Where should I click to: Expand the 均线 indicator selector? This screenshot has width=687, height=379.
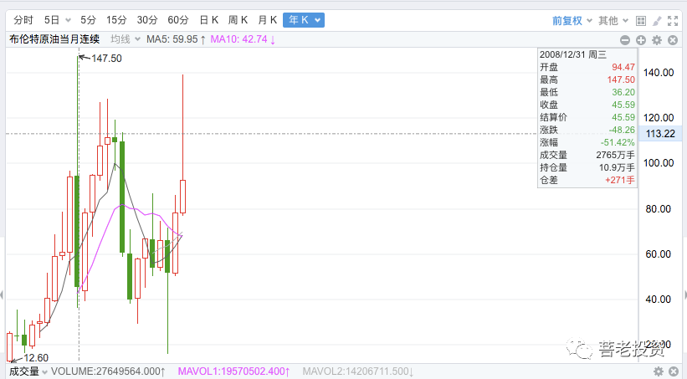[x=125, y=38]
